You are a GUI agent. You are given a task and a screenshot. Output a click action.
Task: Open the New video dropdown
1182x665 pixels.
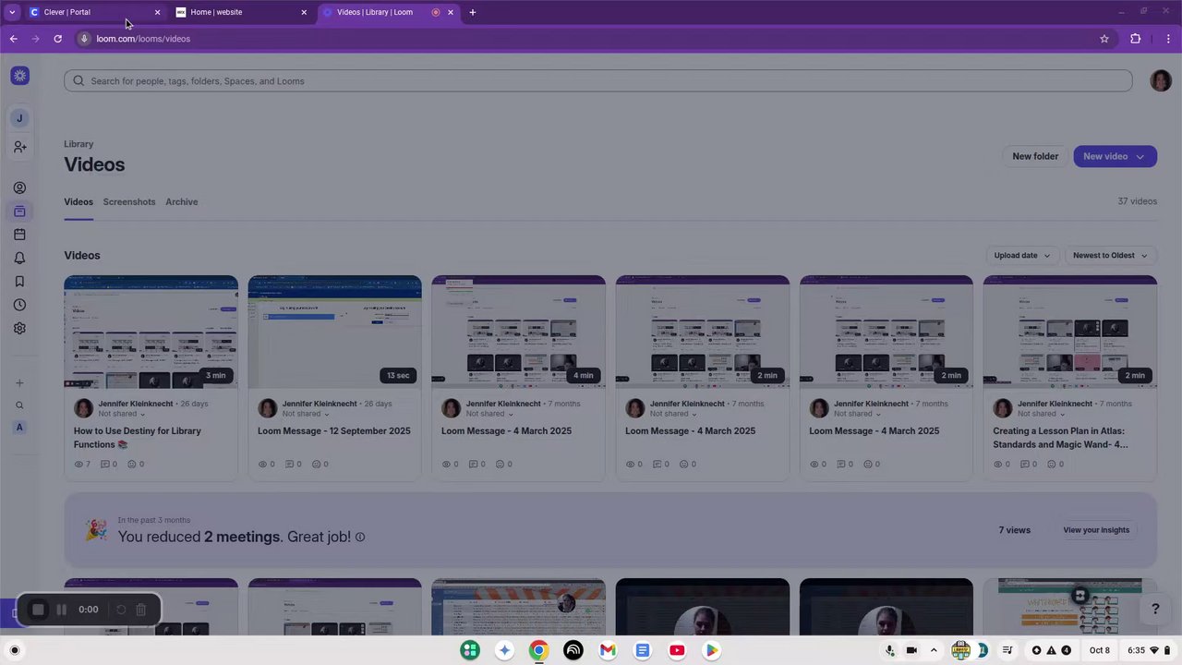1115,156
